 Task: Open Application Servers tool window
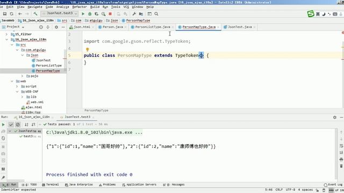139,184
